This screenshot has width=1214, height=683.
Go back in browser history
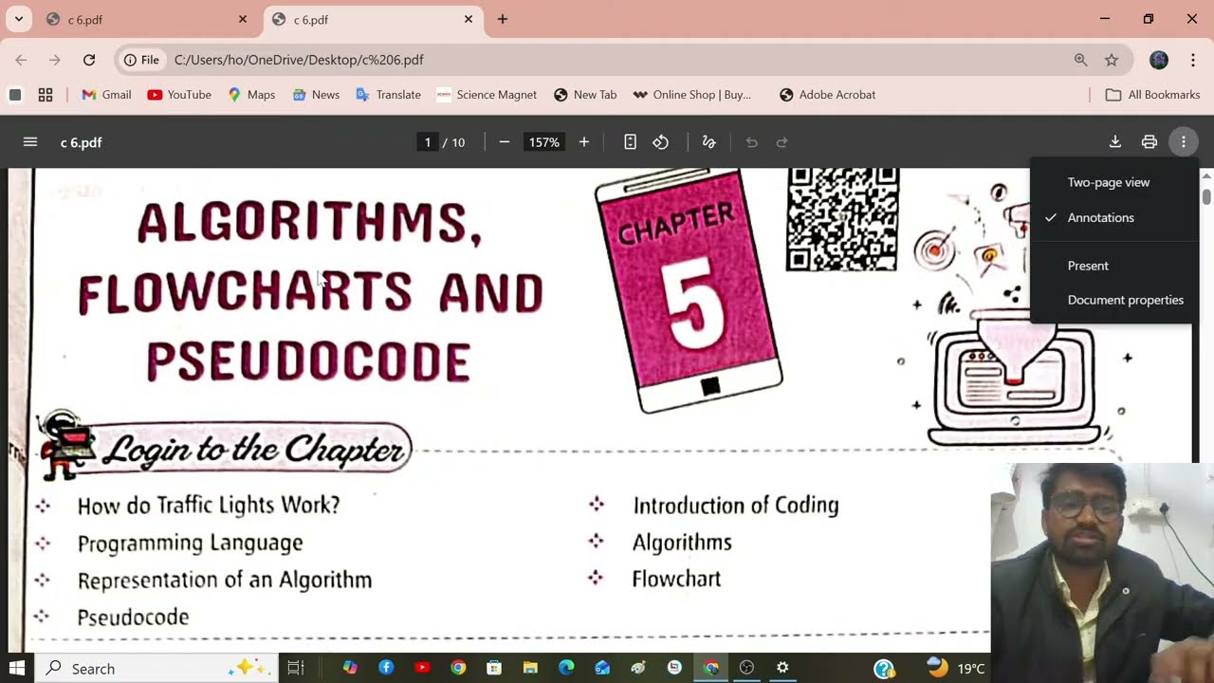point(21,60)
